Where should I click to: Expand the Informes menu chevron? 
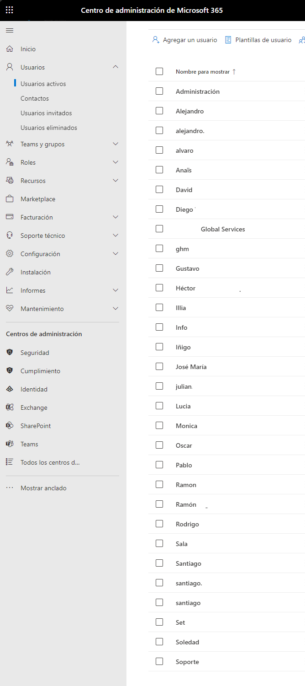[x=116, y=290]
